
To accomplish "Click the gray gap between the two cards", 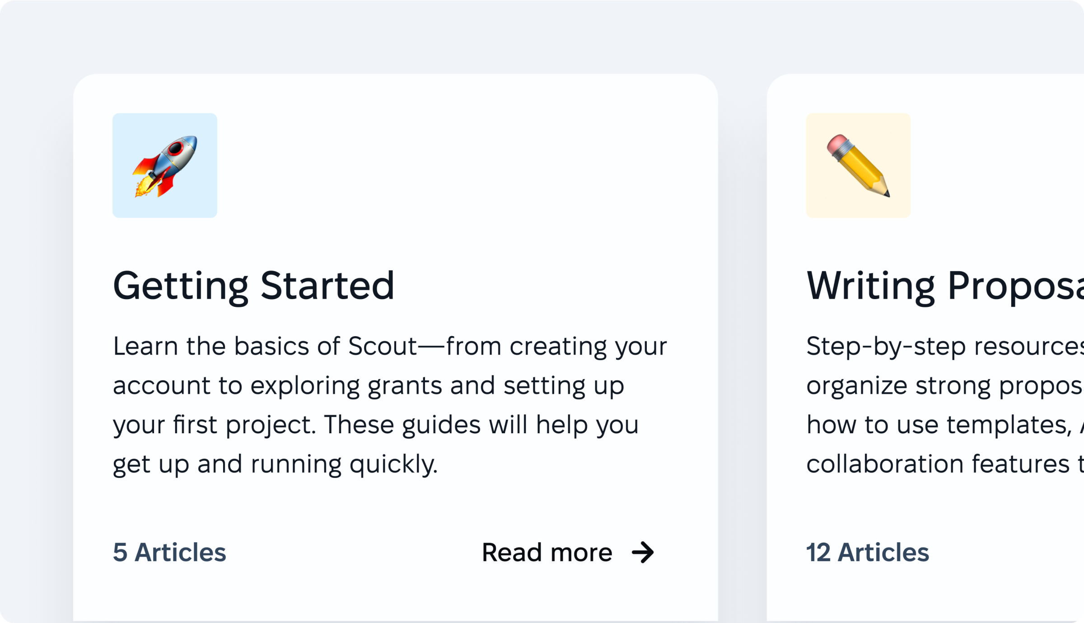I will click(x=742, y=316).
